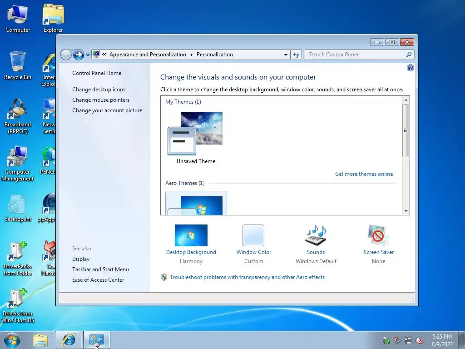This screenshot has height=349, width=465.
Task: Open Change desktop icons link
Action: pos(99,90)
